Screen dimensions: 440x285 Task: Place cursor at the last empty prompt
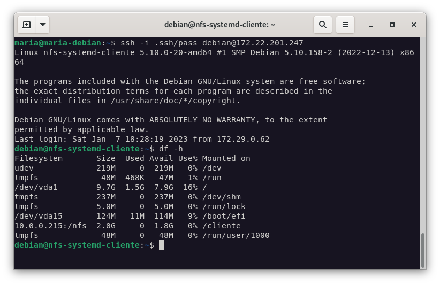coord(161,245)
